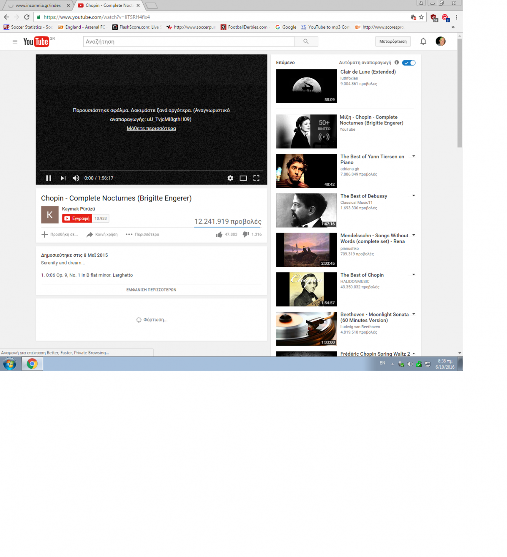Click the YouTube logo

(36, 41)
